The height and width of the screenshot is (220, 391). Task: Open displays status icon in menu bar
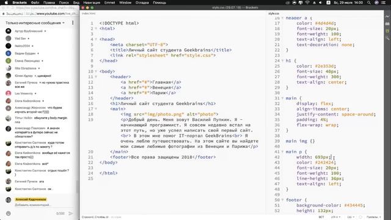click(301, 2)
